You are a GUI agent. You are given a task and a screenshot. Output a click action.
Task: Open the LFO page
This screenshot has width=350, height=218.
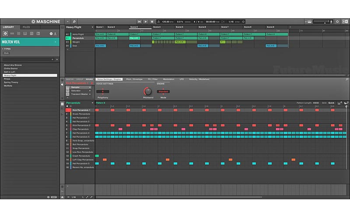[x=182, y=79]
